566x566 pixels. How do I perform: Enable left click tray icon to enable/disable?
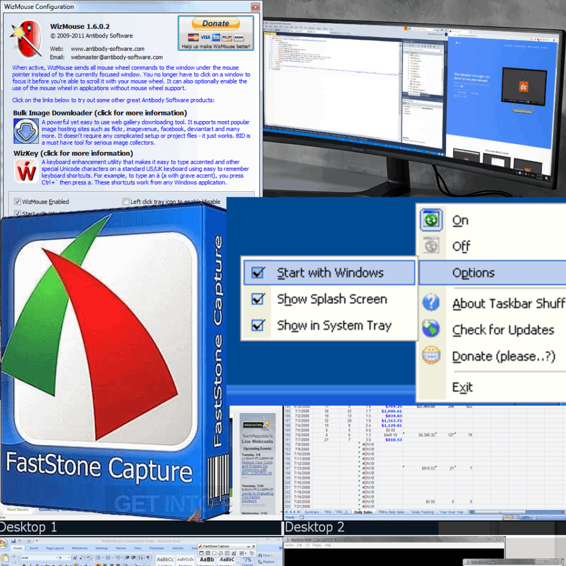125,201
